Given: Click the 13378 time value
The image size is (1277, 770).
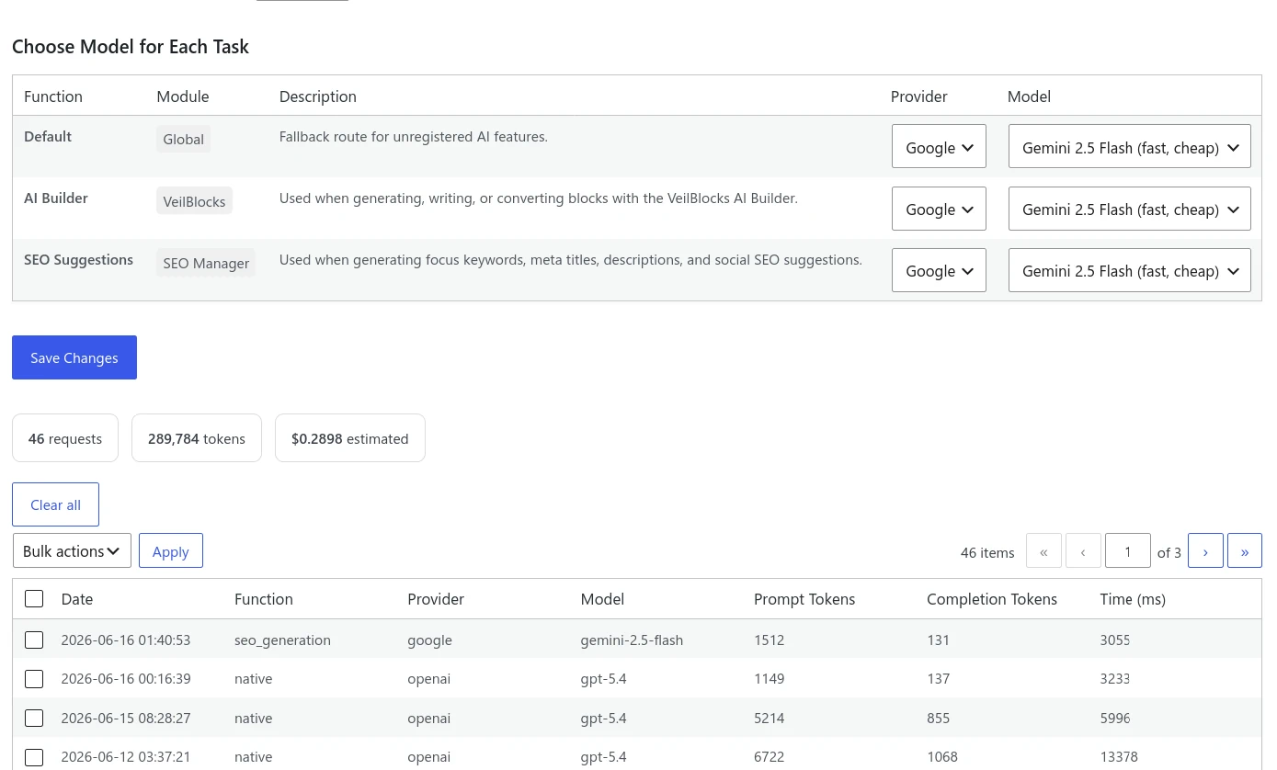Looking at the screenshot, I should pyautogui.click(x=1119, y=757).
